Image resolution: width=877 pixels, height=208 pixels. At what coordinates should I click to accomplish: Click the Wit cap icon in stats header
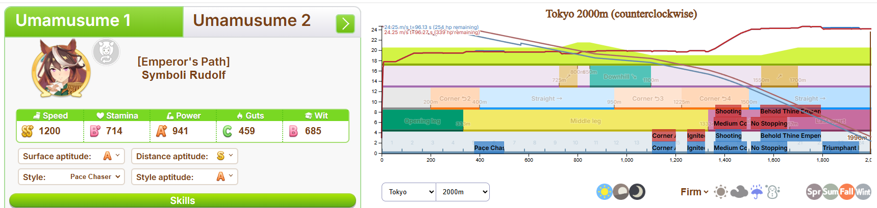[309, 115]
